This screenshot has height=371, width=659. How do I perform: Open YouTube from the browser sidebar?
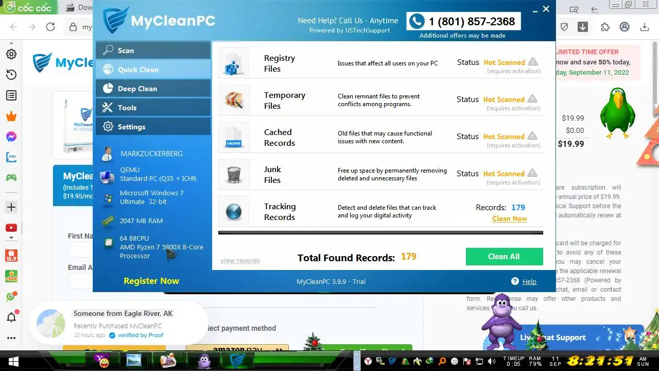(x=11, y=228)
